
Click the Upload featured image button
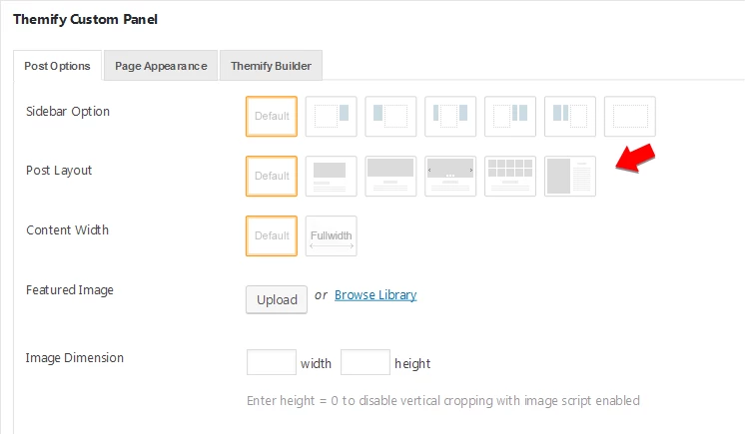pos(277,299)
